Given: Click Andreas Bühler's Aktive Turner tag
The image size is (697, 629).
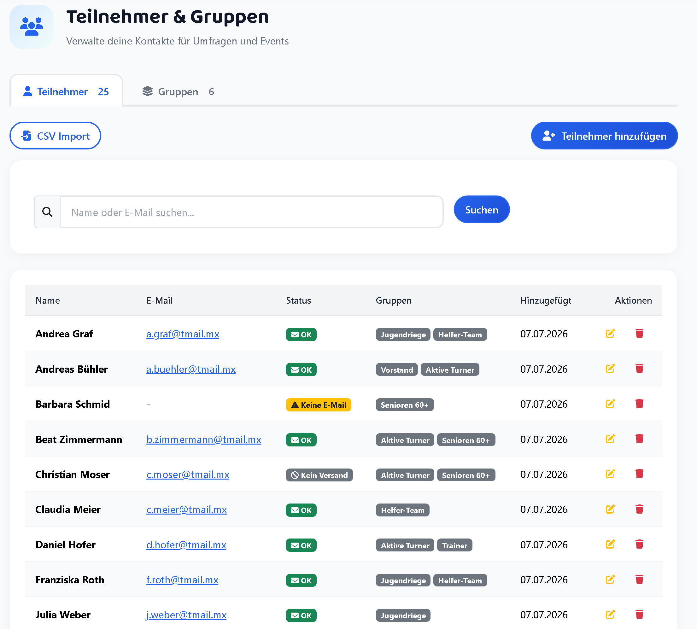Looking at the screenshot, I should tap(450, 370).
